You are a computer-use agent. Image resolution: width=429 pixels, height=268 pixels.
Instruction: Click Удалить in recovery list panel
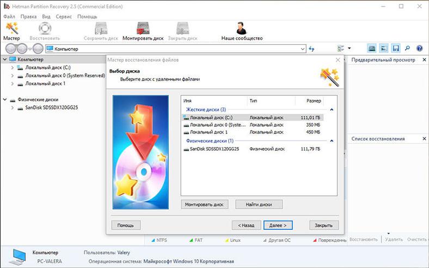(x=394, y=240)
